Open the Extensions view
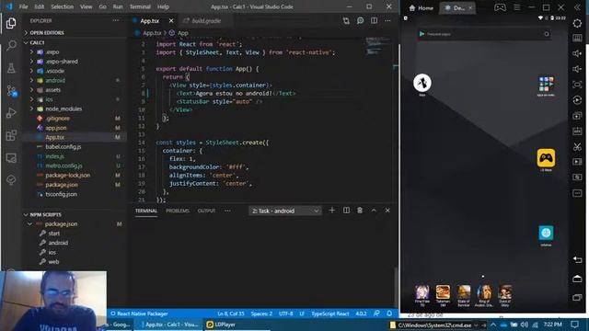Viewport: 589px width, 331px height. [x=11, y=135]
